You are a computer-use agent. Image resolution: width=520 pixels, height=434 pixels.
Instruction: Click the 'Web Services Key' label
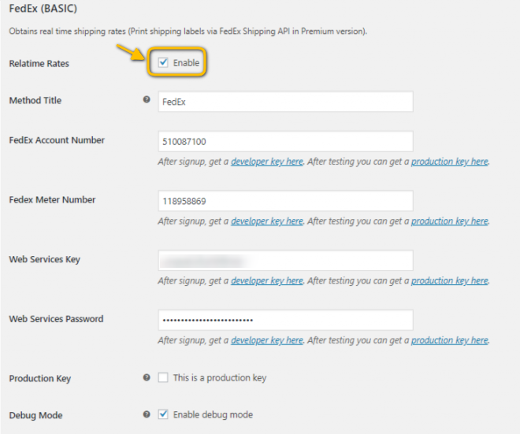(x=44, y=259)
